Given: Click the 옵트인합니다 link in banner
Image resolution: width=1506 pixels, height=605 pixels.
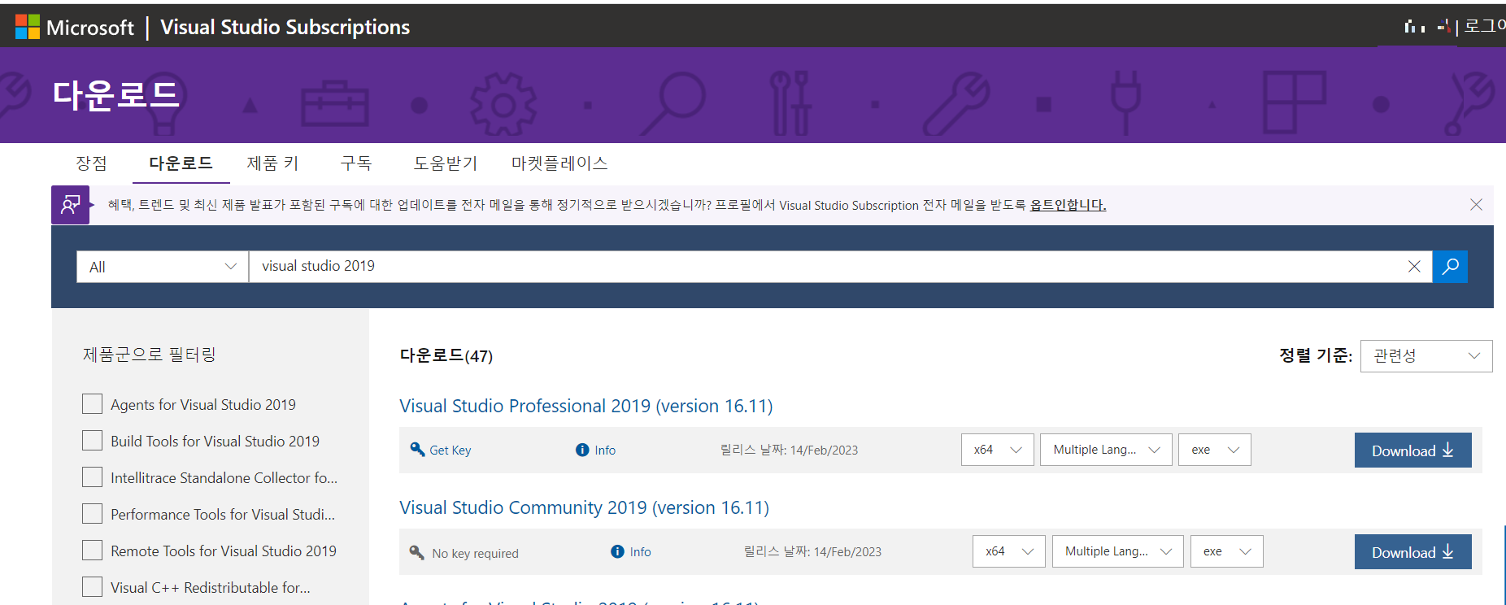Looking at the screenshot, I should [x=1068, y=205].
